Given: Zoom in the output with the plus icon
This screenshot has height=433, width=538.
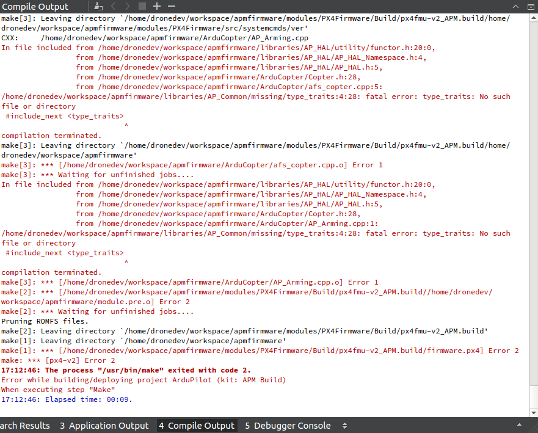Looking at the screenshot, I should pyautogui.click(x=157, y=6).
